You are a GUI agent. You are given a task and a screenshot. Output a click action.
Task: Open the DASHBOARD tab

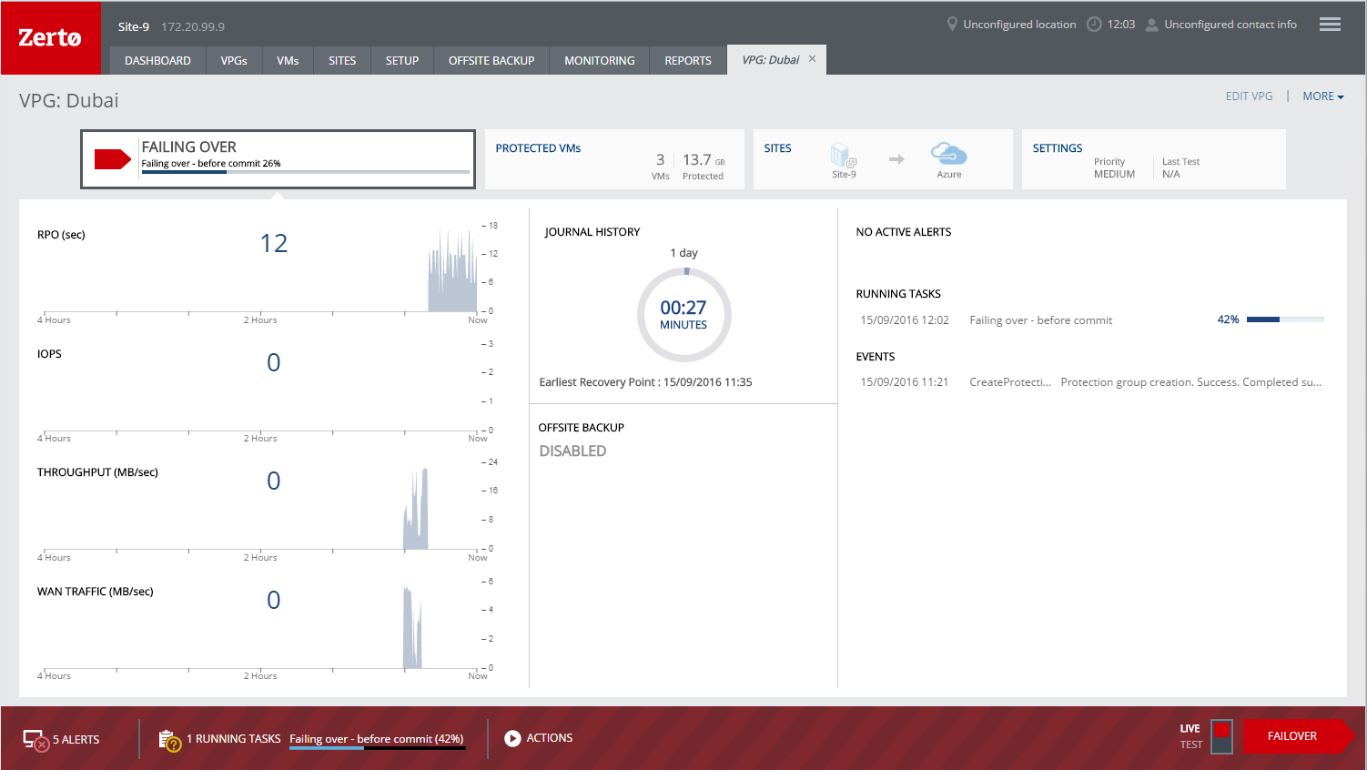pyautogui.click(x=157, y=60)
